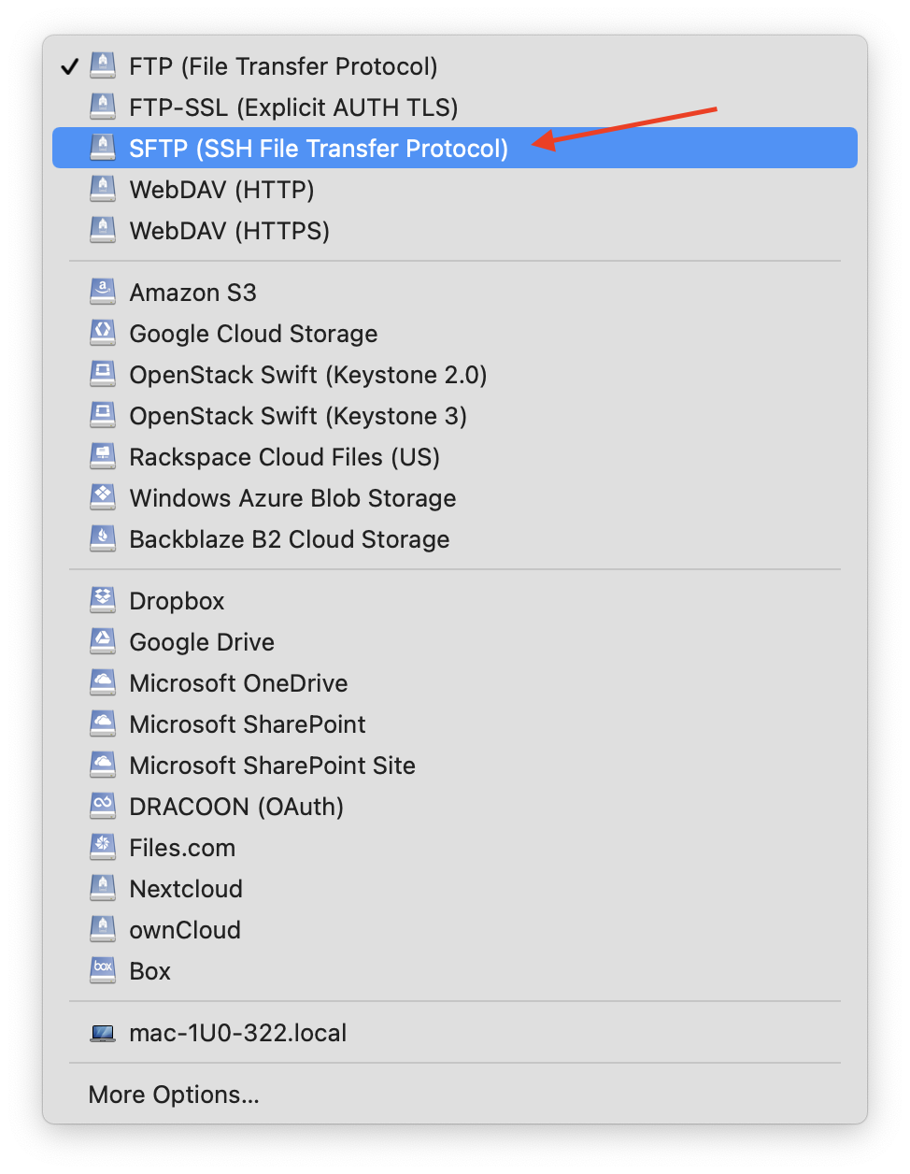The height and width of the screenshot is (1174, 910).
Task: Click the SFTP drive icon
Action: (103, 148)
